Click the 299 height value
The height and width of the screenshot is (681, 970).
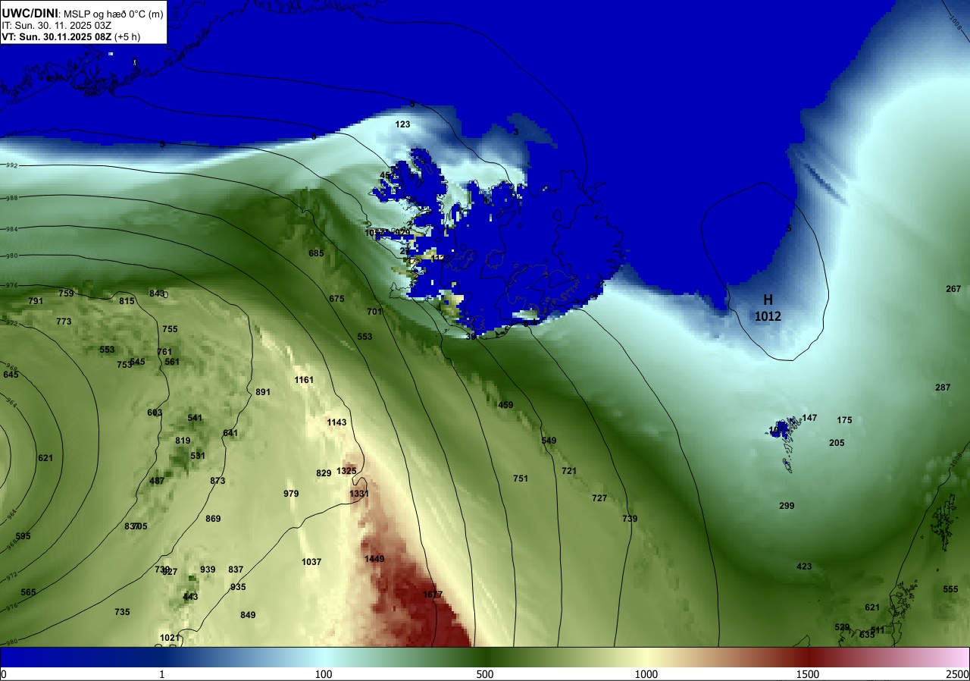[787, 506]
